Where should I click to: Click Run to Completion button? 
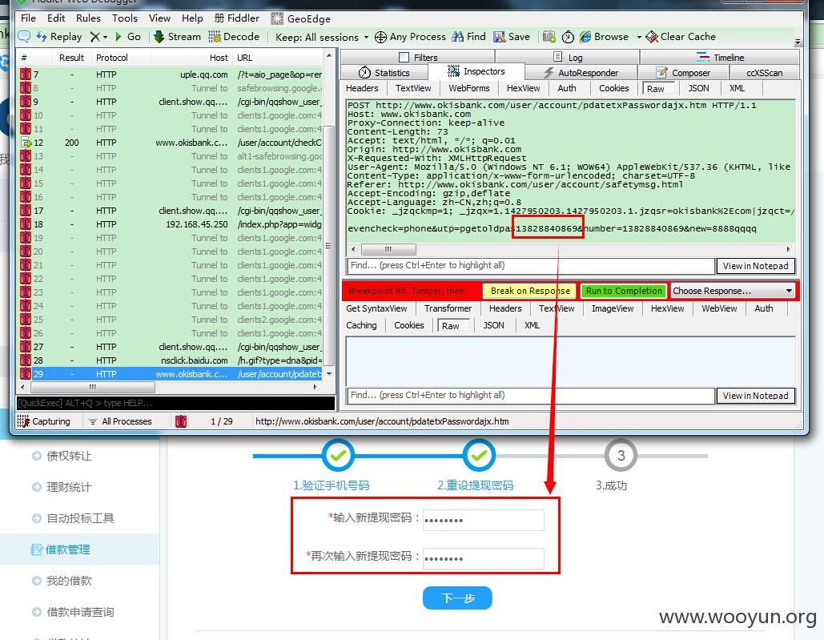(624, 291)
